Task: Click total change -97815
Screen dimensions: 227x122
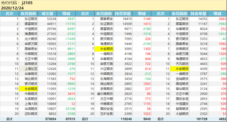Action: pyautogui.click(x=70, y=119)
